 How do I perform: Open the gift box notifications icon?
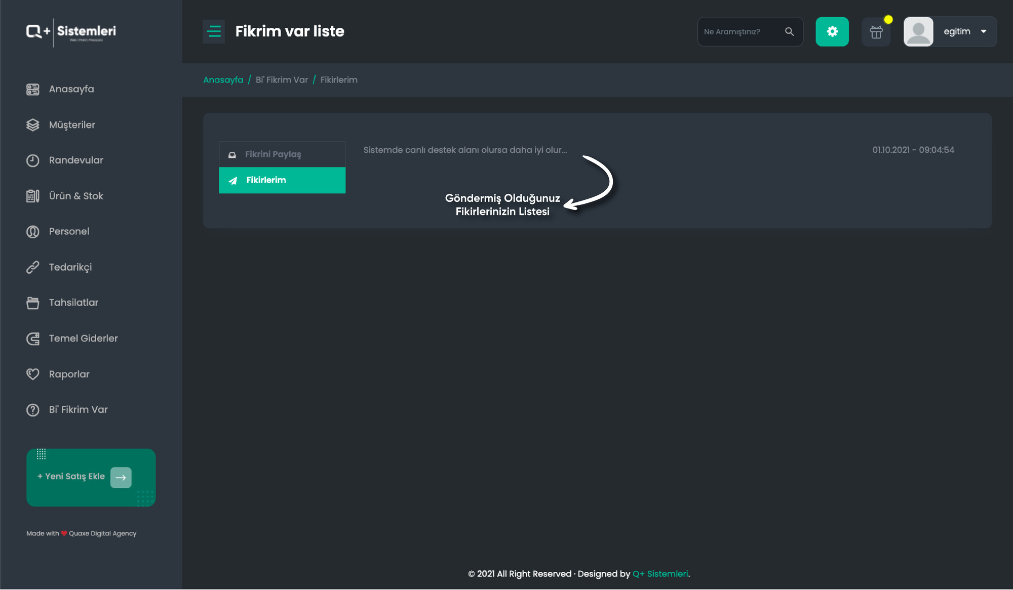(876, 32)
